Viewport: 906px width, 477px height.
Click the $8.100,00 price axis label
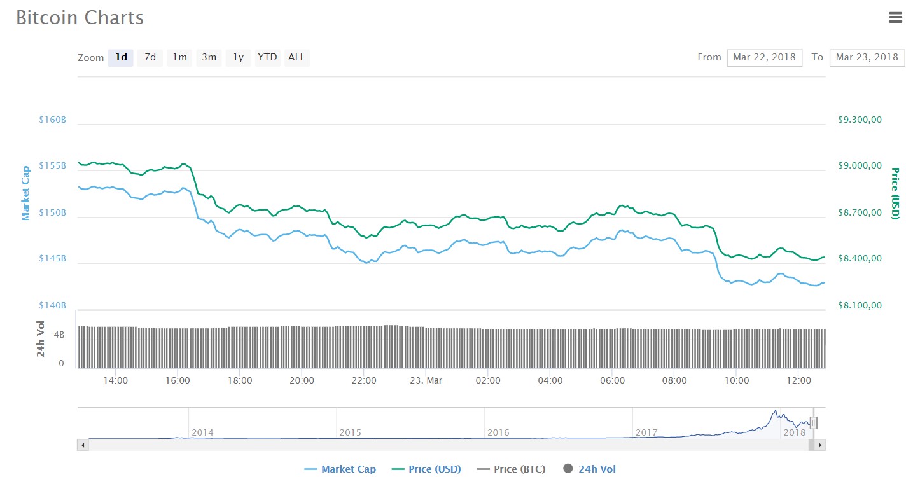(860, 305)
